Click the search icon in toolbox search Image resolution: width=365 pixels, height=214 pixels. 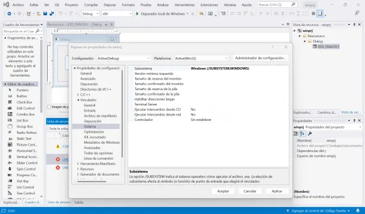(37, 31)
